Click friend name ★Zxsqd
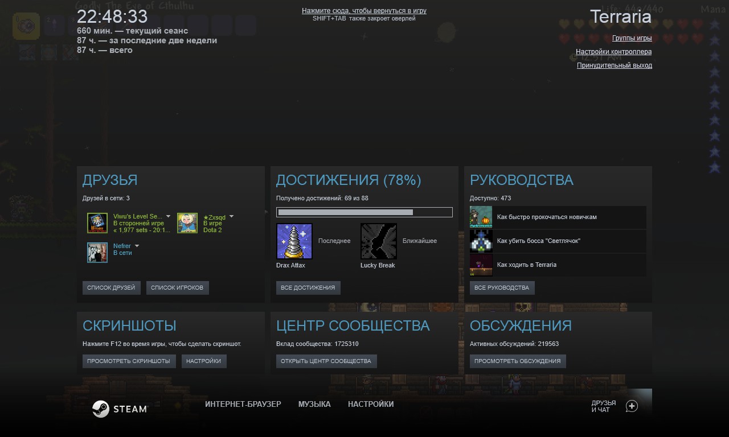This screenshot has width=729, height=437. pyautogui.click(x=215, y=217)
